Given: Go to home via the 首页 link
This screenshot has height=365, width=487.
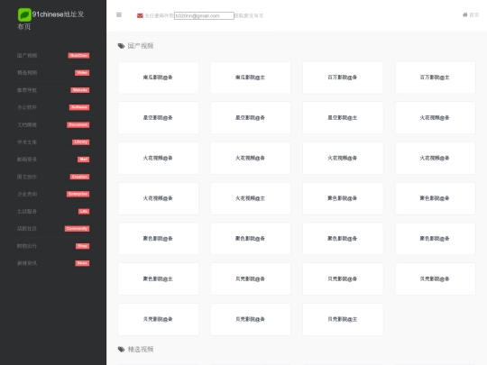Looking at the screenshot, I should coord(471,15).
